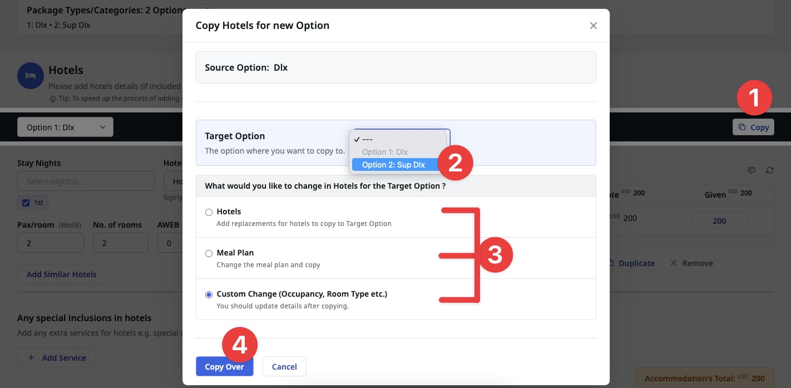The height and width of the screenshot is (388, 791).
Task: Choose Option 2: Sup Dlx from list
Action: point(393,165)
